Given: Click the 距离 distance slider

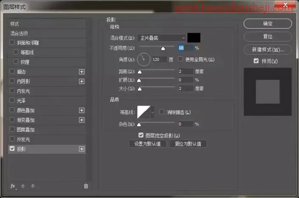Looking at the screenshot, I should [157, 71].
